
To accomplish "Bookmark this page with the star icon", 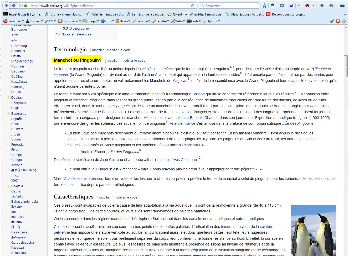I will (264, 6).
